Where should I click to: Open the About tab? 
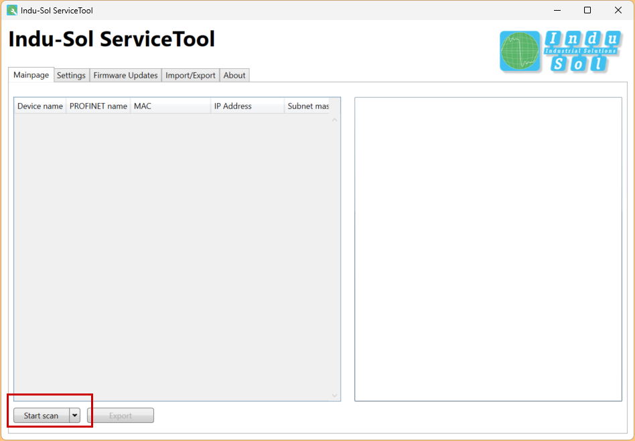pyautogui.click(x=234, y=75)
